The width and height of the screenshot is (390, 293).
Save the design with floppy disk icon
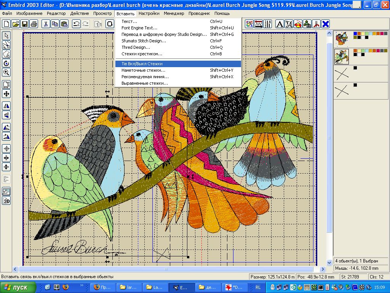24,24
